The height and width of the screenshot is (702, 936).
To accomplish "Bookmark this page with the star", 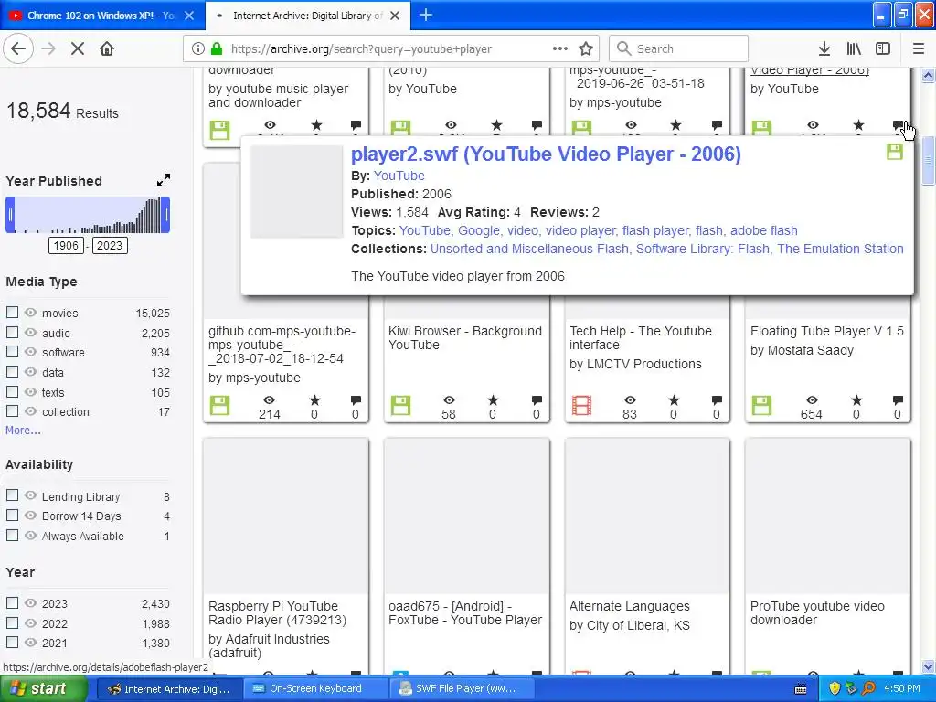I will pos(586,48).
